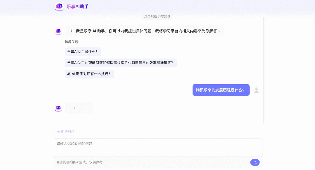Screen dimensions: 315x170
Task: Select the question about 智能问答 retrieval efficiency
Action: pos(121,63)
